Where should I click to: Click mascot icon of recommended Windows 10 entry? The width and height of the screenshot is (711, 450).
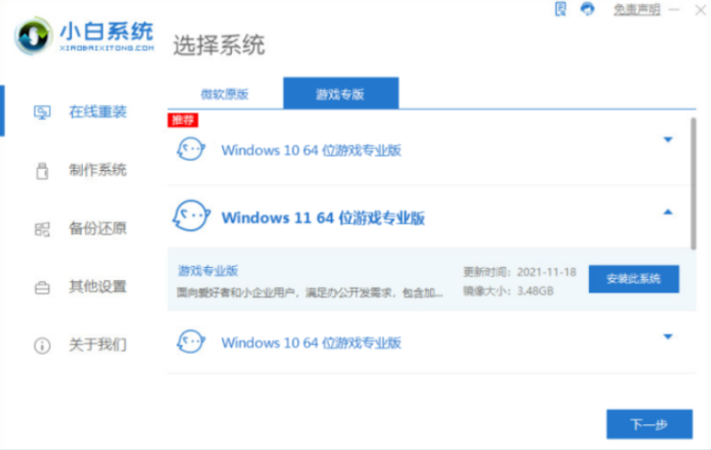pyautogui.click(x=190, y=149)
